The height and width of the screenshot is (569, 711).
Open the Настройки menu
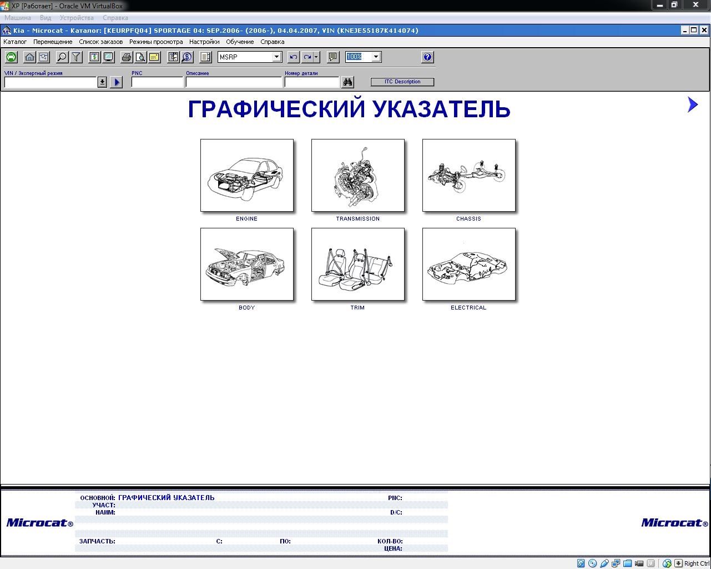click(x=204, y=42)
